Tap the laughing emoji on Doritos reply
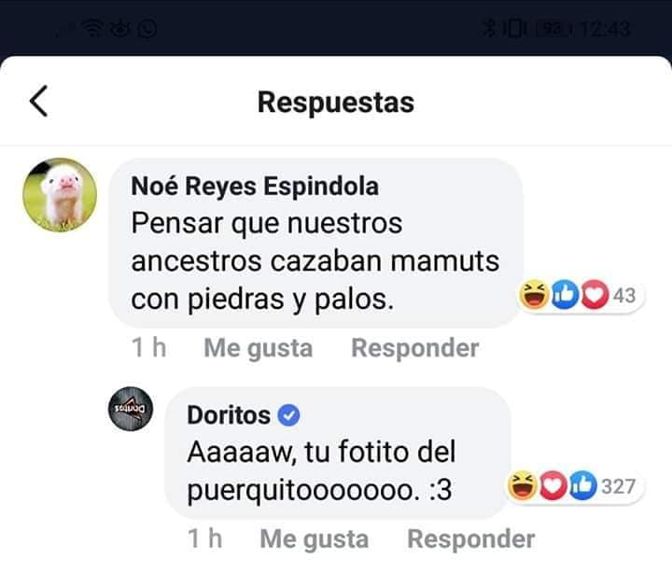 click(523, 485)
